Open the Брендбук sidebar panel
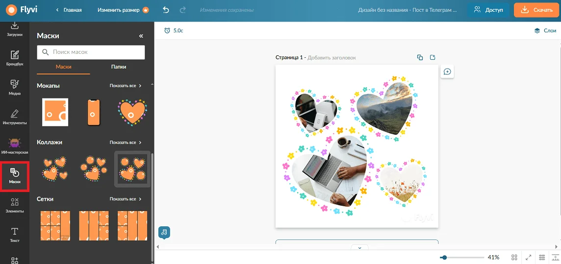The height and width of the screenshot is (264, 561). pyautogui.click(x=15, y=58)
